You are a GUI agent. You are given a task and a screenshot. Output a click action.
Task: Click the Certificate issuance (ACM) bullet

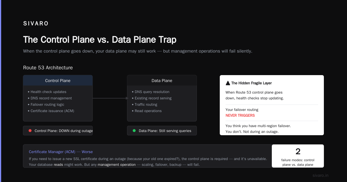[x=51, y=111]
